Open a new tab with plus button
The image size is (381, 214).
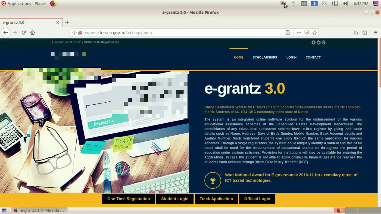(67, 22)
